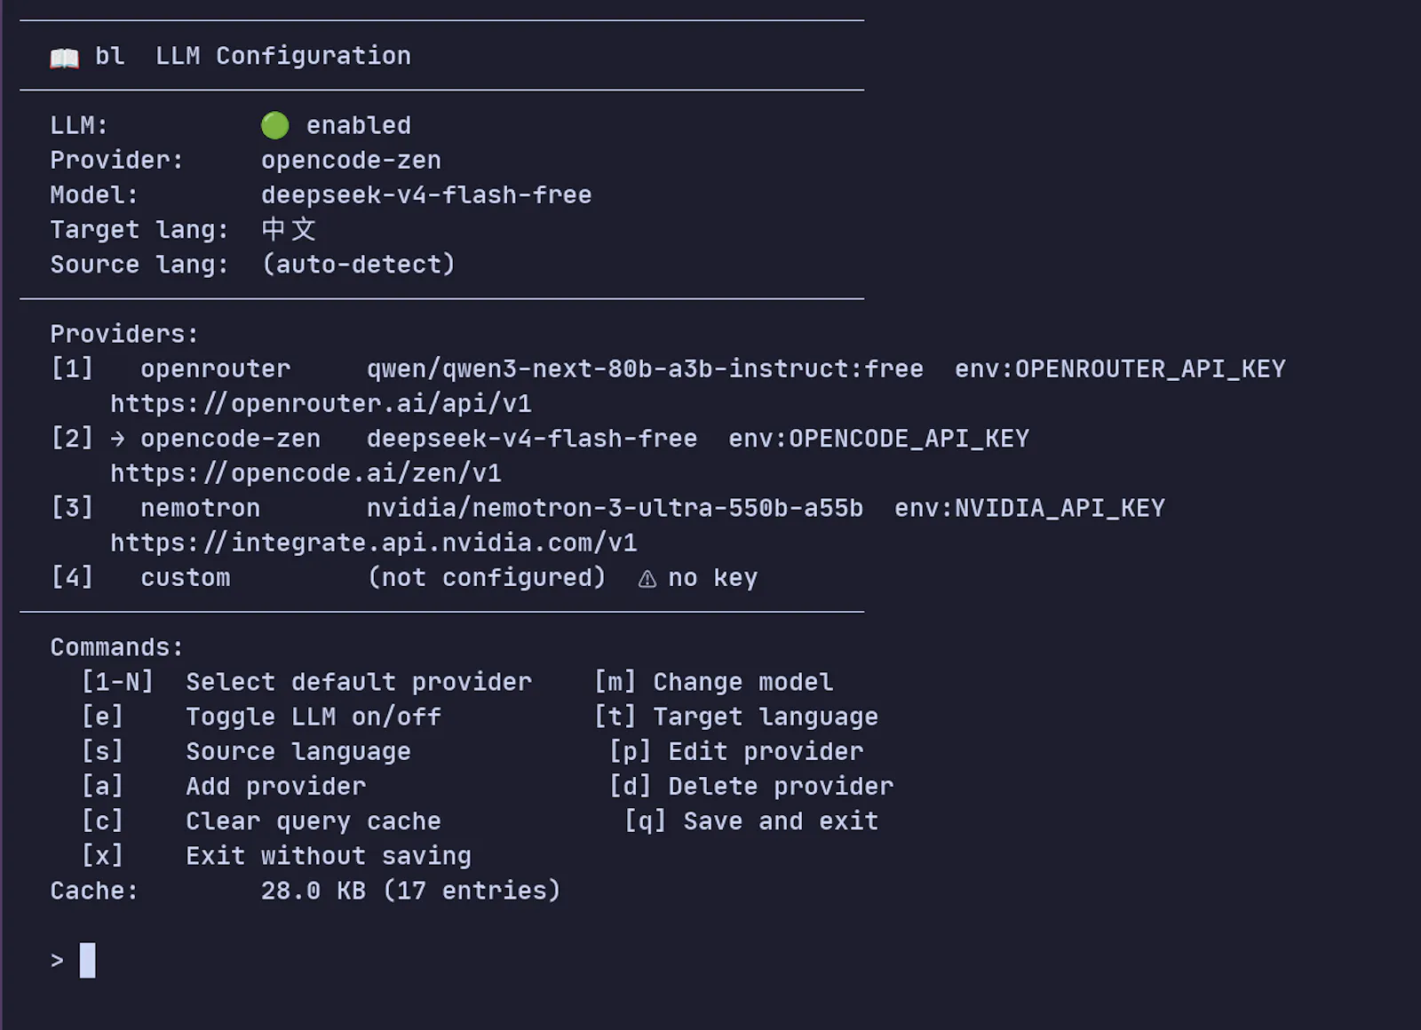
Task: Select the [2] opencode-zen provider entry
Action: 539,439
